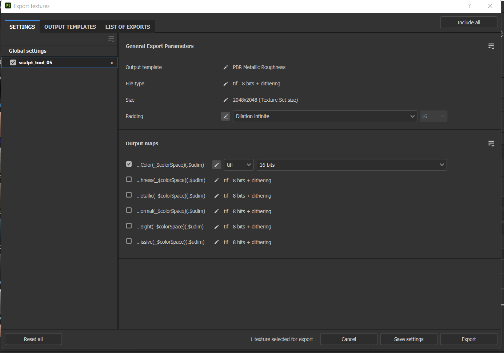This screenshot has height=353, width=504.
Task: Open the tiff file format dropdown
Action: pos(239,165)
